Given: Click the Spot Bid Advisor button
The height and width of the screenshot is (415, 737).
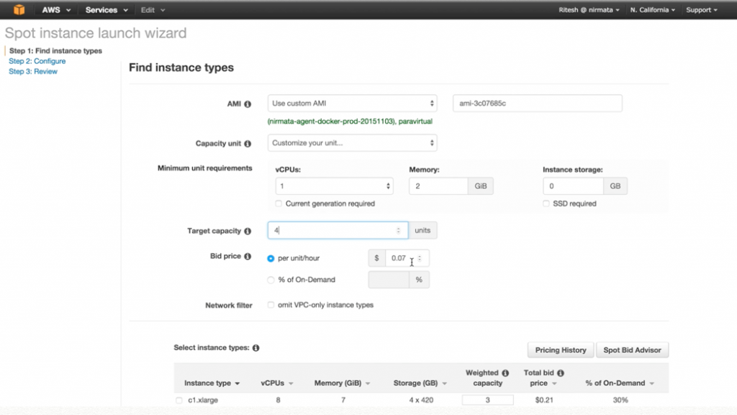Looking at the screenshot, I should (632, 350).
